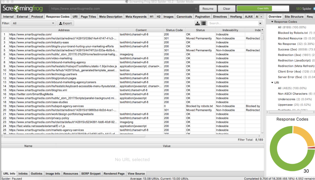The image size is (315, 180).
Task: Switch to list view icon
Action: 203,23
